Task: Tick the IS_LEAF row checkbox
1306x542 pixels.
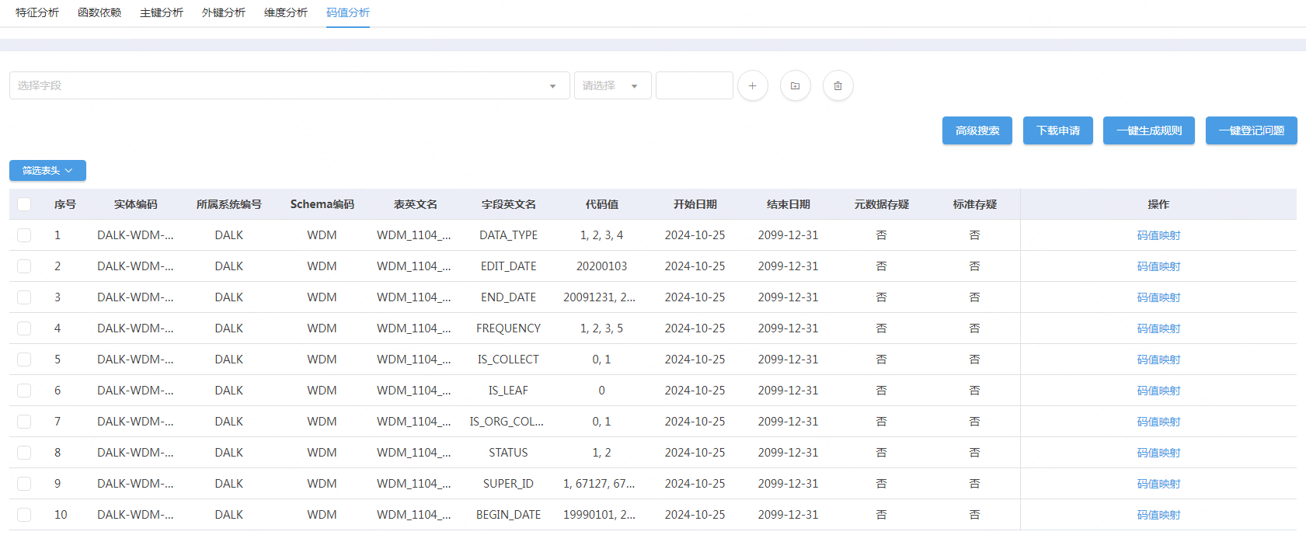Action: [x=24, y=391]
